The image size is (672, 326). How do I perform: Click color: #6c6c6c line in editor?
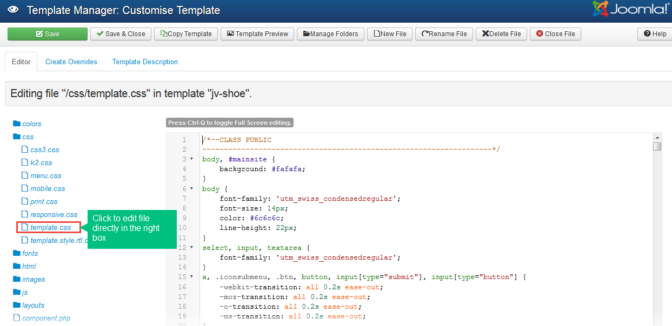click(x=251, y=218)
